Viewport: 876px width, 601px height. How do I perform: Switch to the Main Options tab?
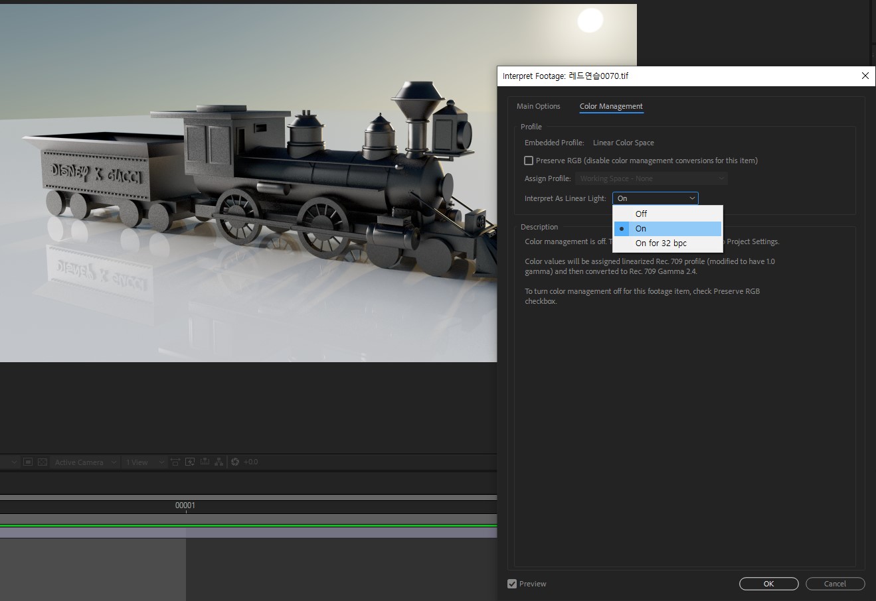(538, 106)
